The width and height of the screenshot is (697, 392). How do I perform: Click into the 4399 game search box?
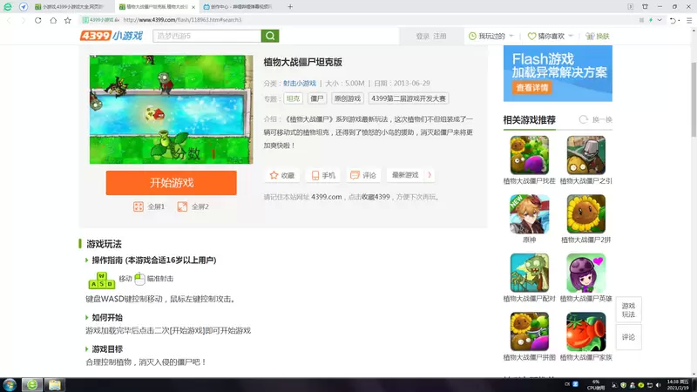click(x=206, y=36)
